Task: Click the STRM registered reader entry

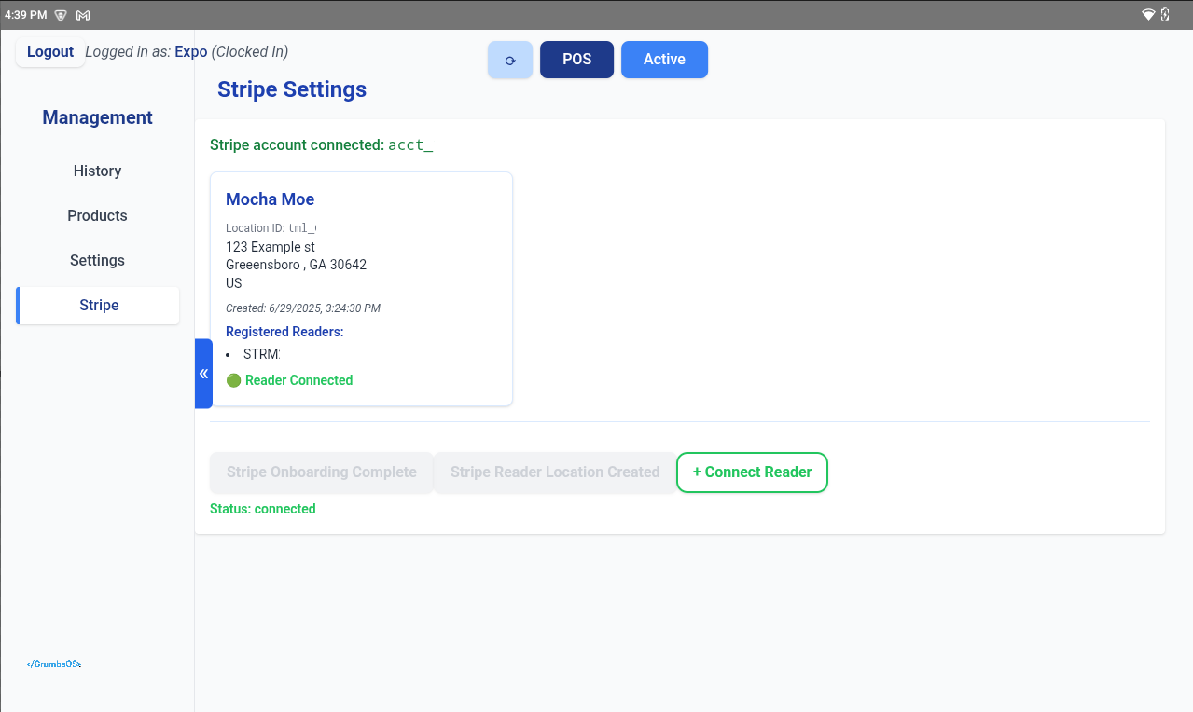Action: (262, 354)
